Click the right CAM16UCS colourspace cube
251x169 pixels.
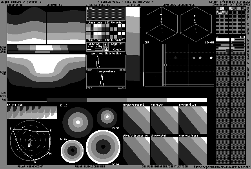pyautogui.click(x=195, y=25)
